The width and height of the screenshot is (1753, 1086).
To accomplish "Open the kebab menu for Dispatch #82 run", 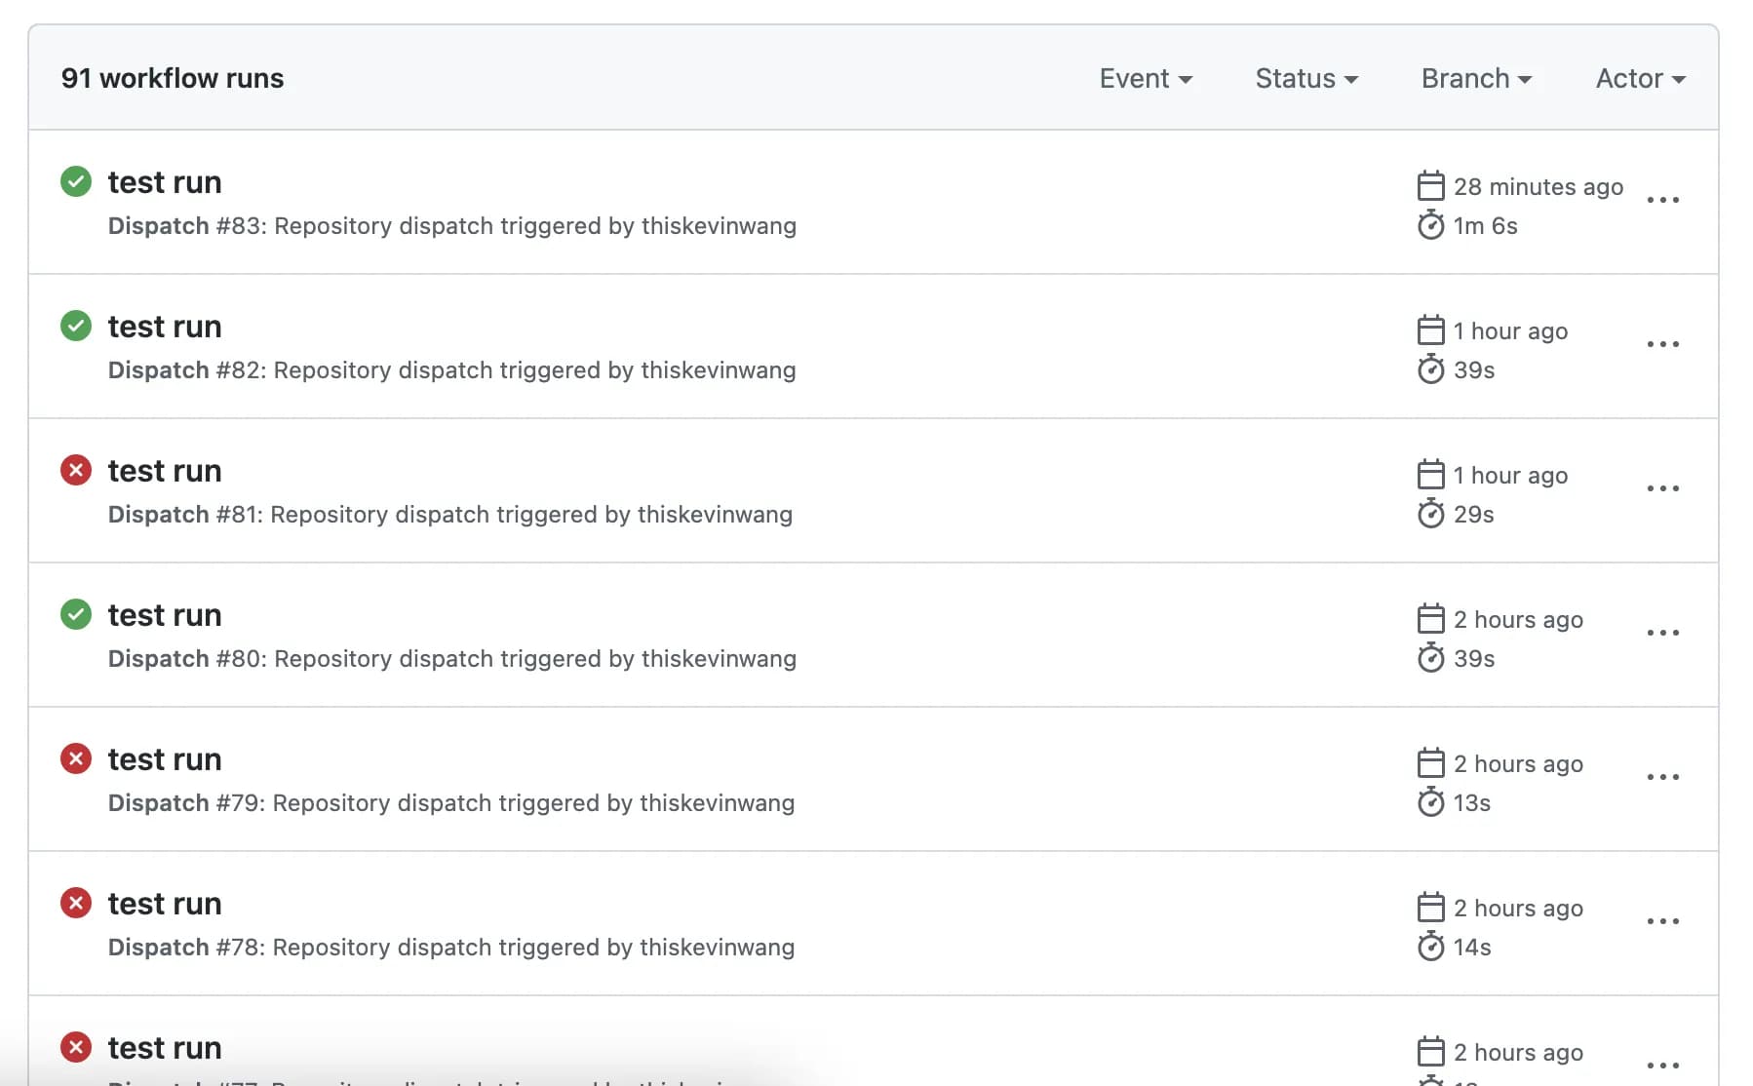I will [1662, 344].
